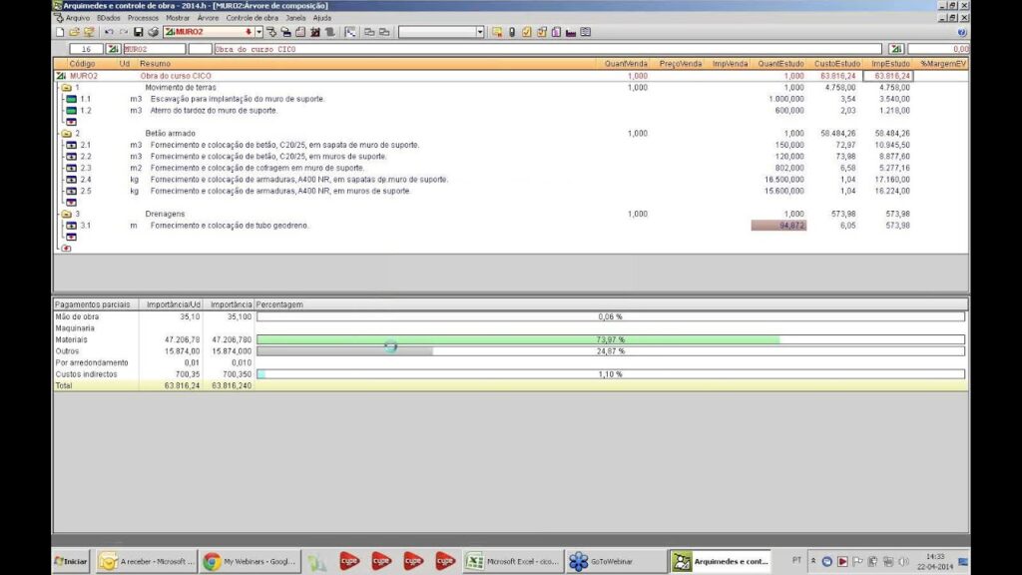Select the green item icon for row 1.1
This screenshot has height=575, width=1022.
point(71,100)
